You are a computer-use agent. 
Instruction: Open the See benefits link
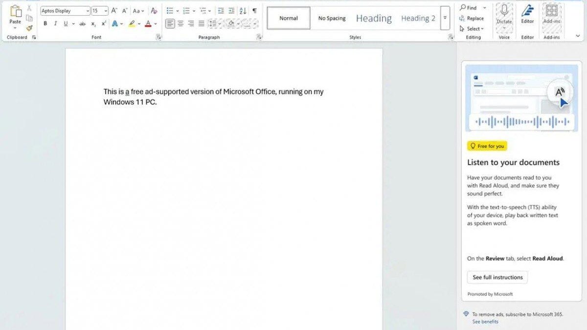tap(485, 321)
